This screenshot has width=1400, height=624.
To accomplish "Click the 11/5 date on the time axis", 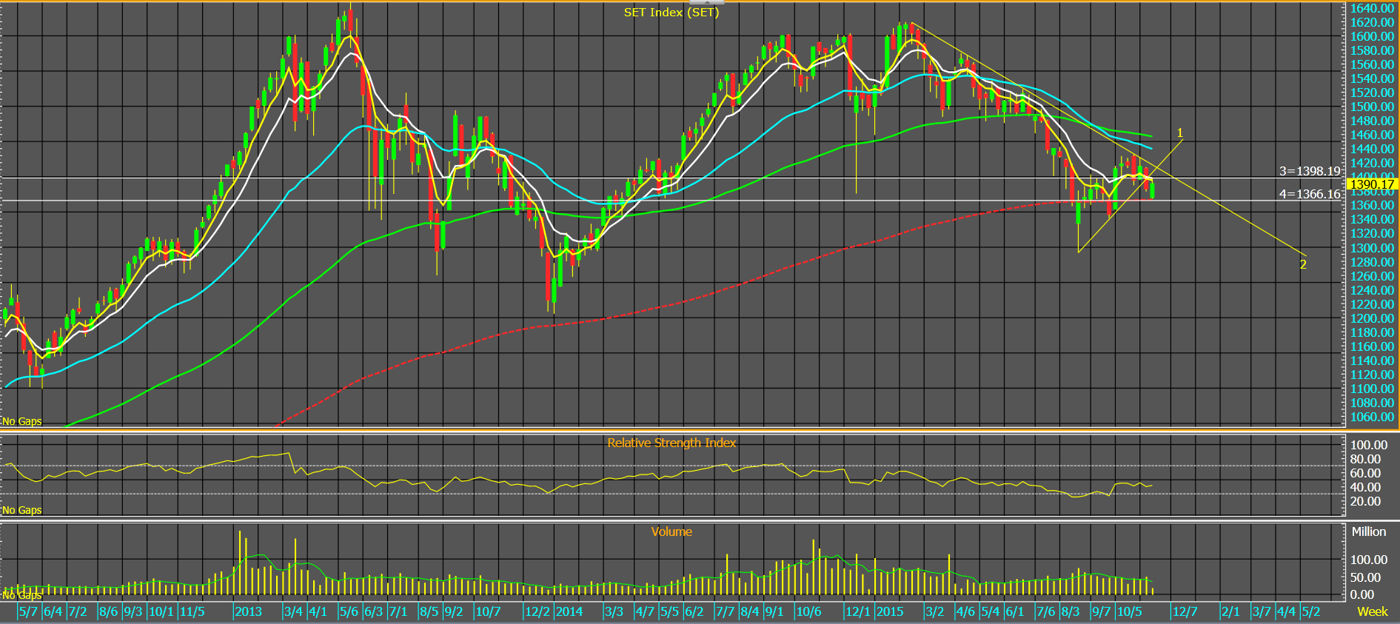I will tap(192, 611).
